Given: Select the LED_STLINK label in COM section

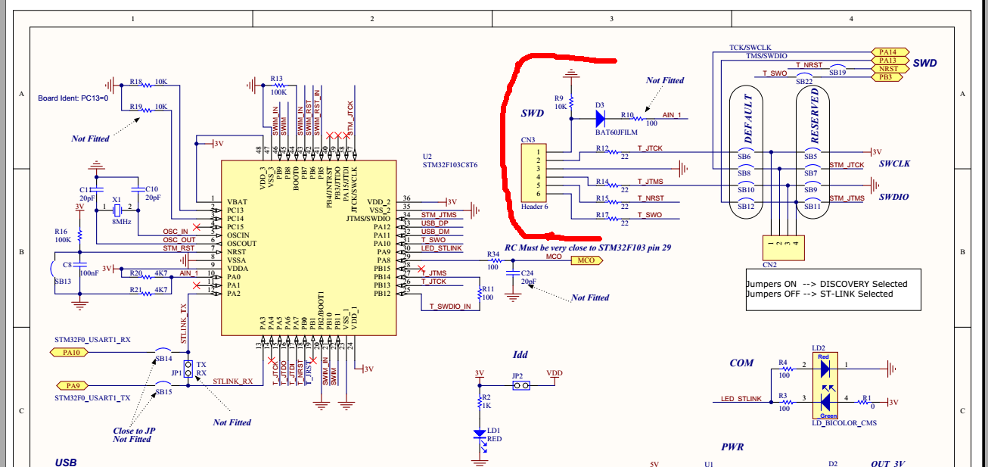Looking at the screenshot, I should click(741, 398).
